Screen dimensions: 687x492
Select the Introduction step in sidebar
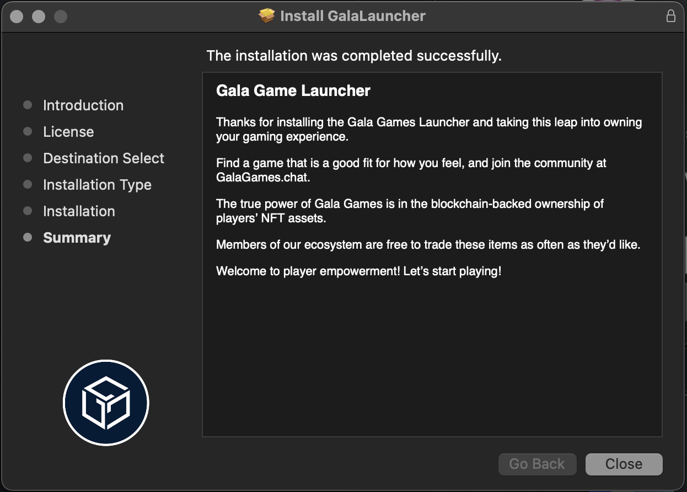coord(83,105)
